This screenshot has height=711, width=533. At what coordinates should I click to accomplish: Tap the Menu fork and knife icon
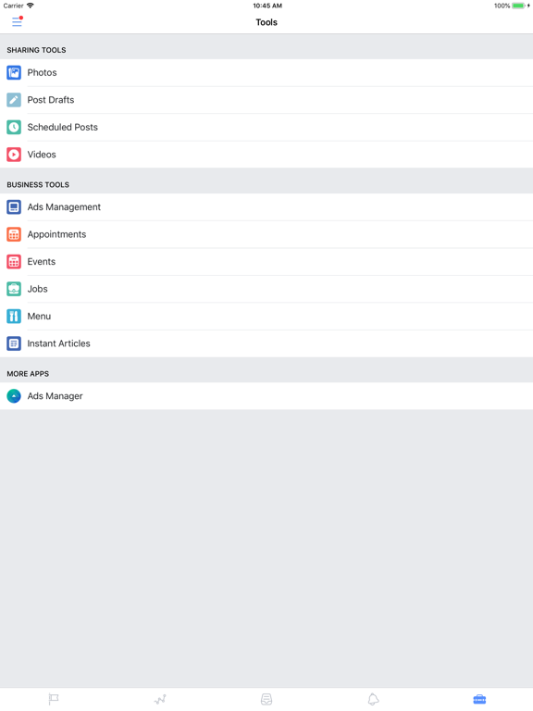click(x=14, y=316)
